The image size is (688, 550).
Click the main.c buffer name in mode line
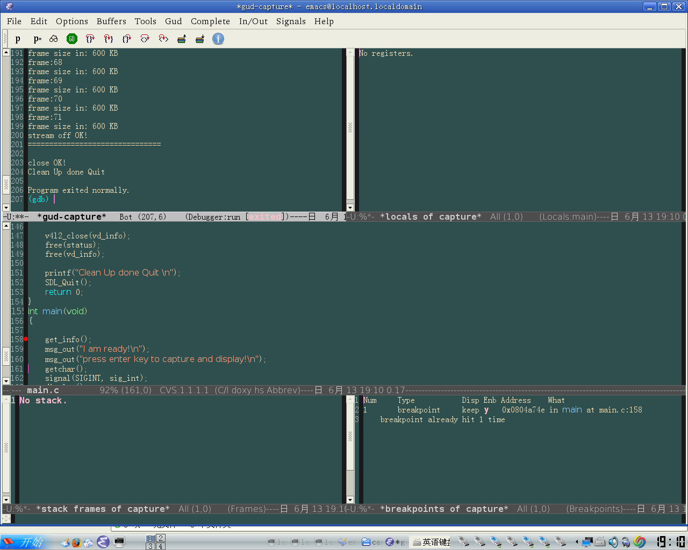(43, 390)
